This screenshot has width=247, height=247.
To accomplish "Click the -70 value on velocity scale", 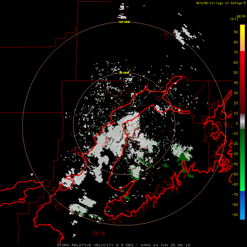I will pos(235,195).
